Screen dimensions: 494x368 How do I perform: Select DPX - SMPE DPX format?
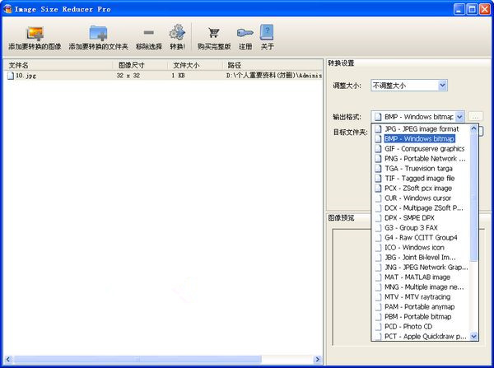(x=421, y=217)
